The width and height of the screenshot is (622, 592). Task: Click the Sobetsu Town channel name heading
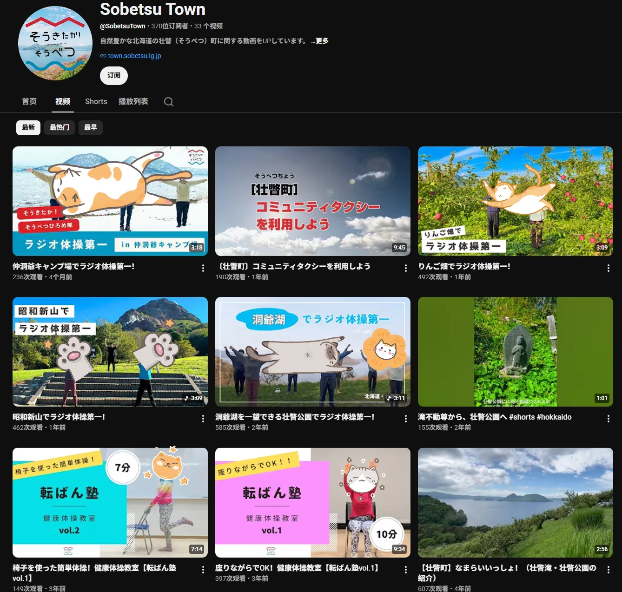[x=152, y=9]
